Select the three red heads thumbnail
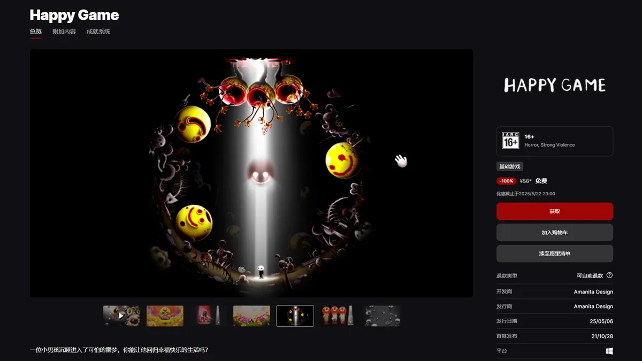 pos(339,316)
